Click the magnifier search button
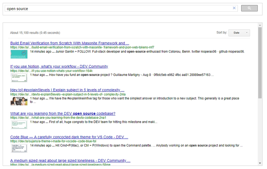This screenshot has width=267, height=169. 249,8
